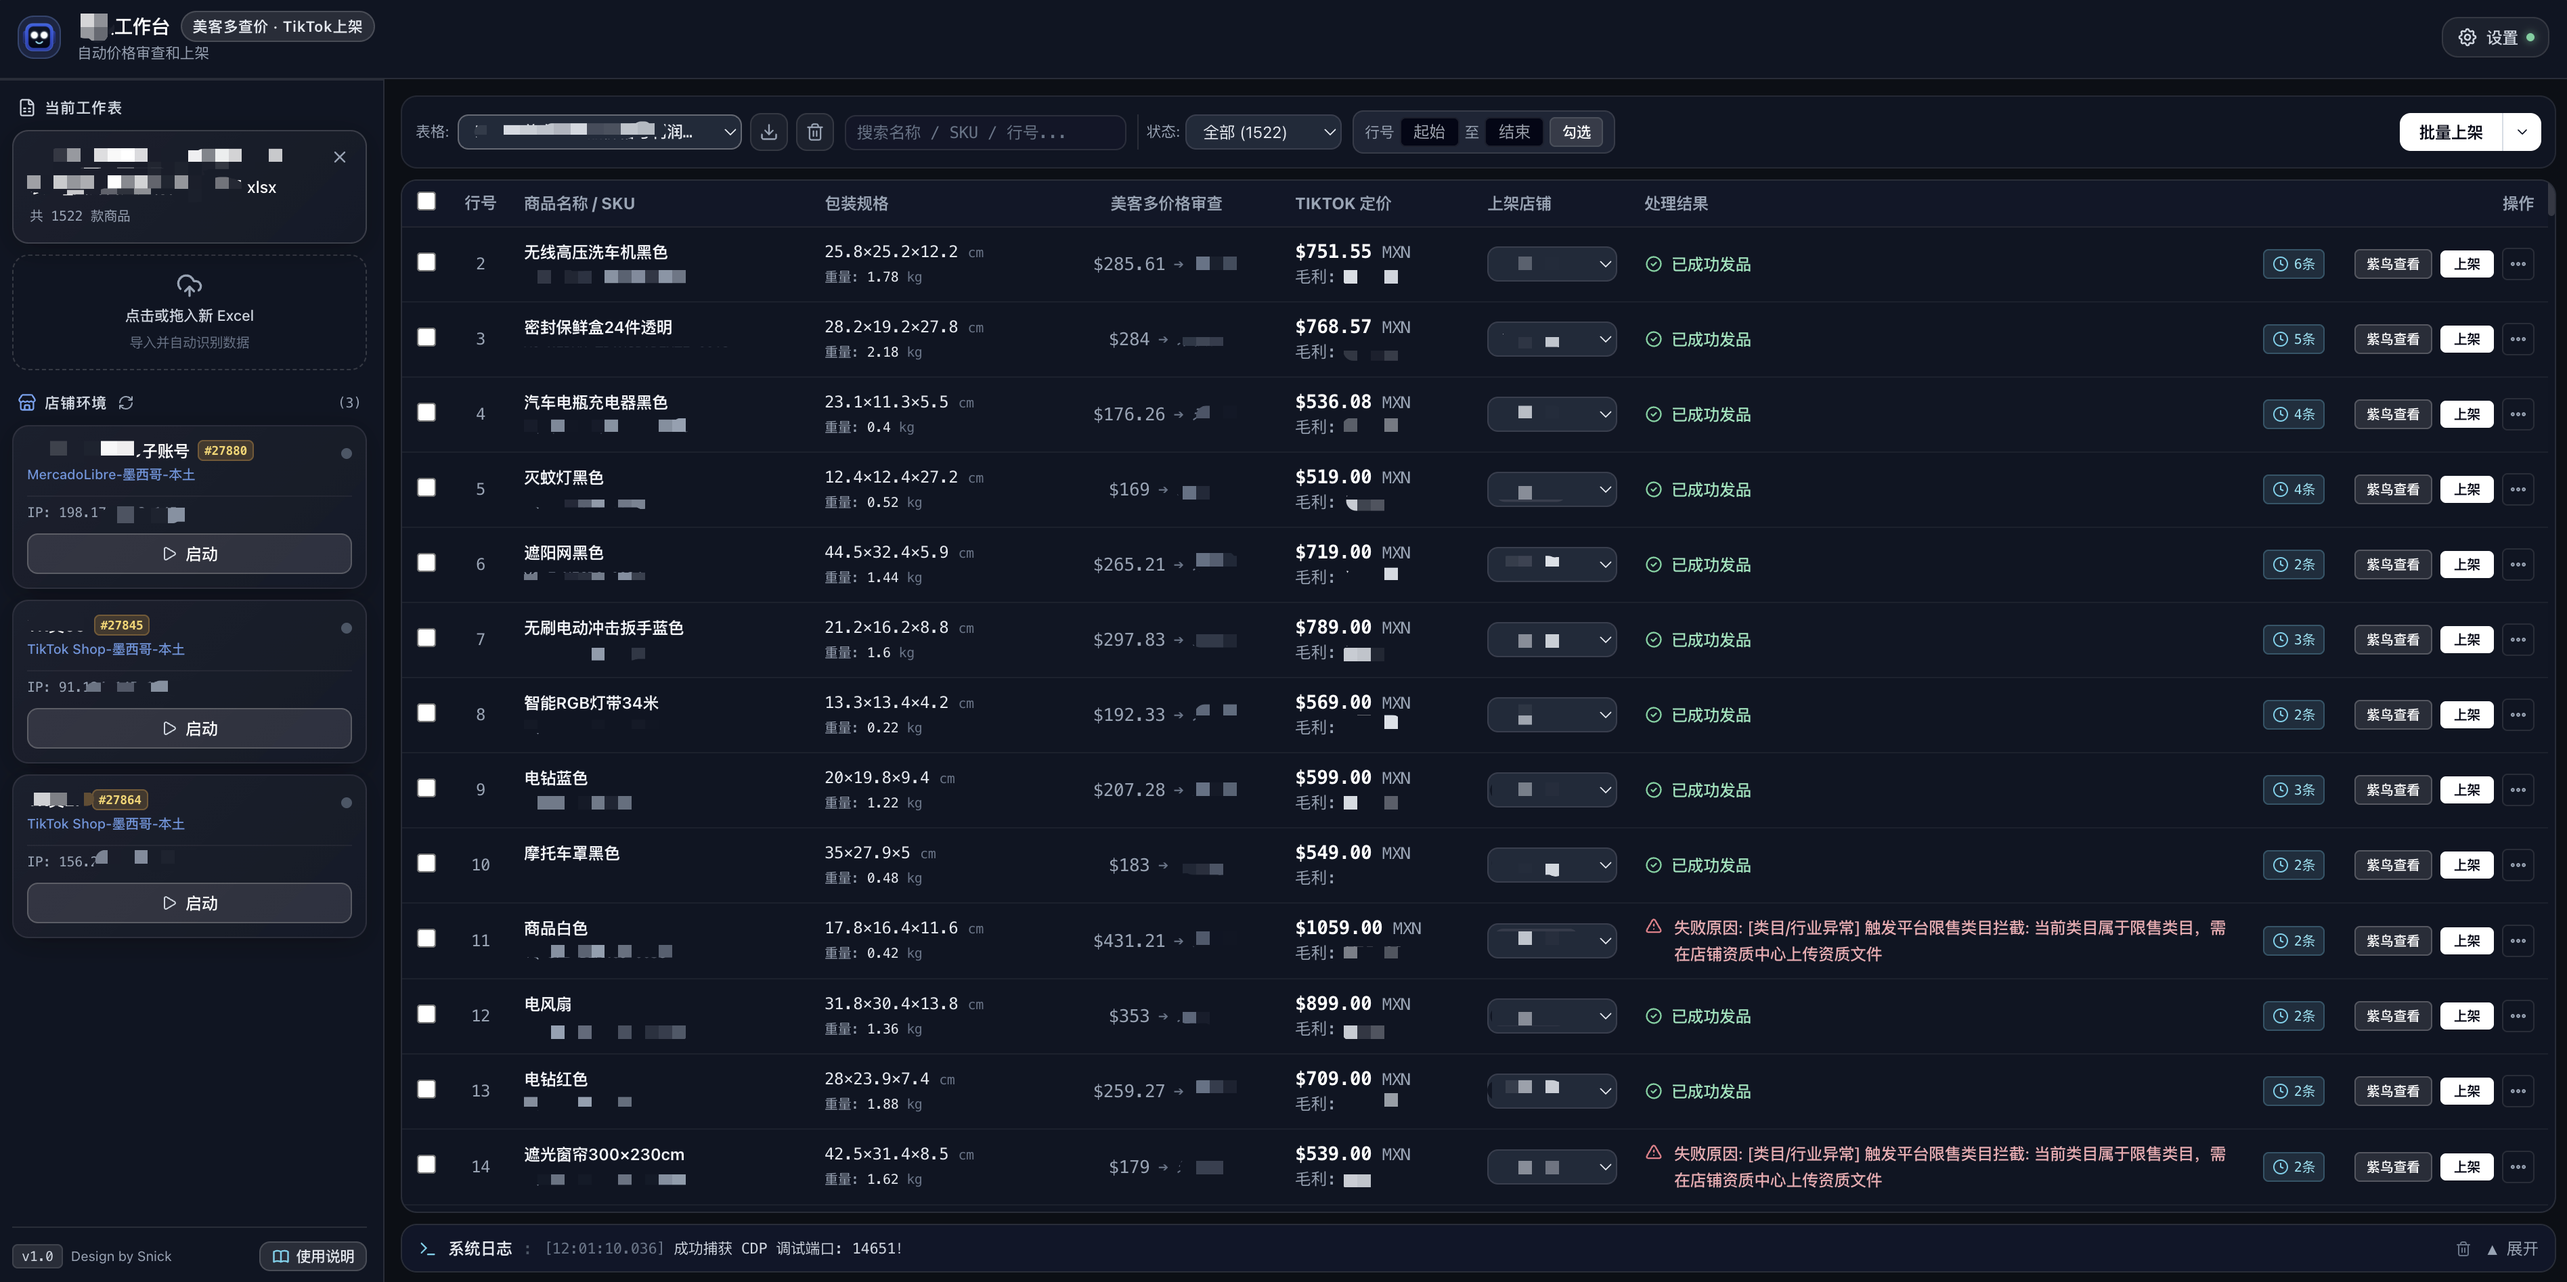
Task: Open 使用说明 book icon button
Action: pyautogui.click(x=313, y=1256)
